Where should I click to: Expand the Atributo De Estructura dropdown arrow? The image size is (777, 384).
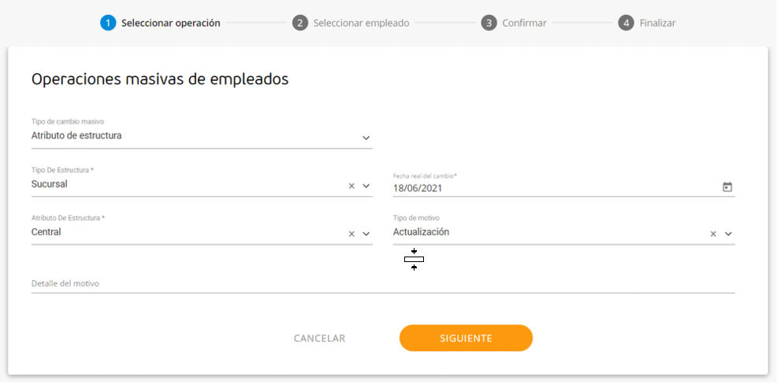click(x=366, y=234)
